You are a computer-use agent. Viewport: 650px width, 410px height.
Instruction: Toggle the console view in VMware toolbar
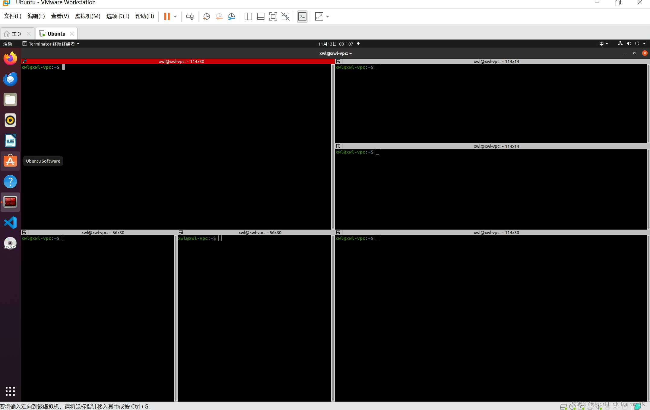302,16
